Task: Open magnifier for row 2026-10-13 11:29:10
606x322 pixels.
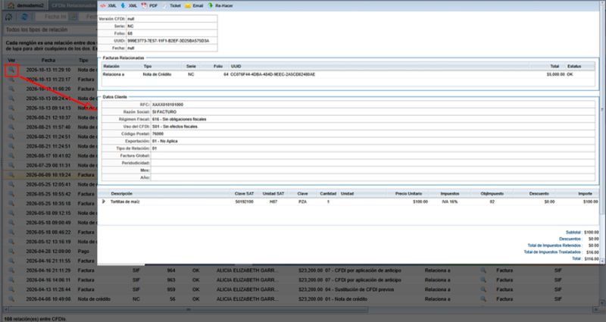Action: click(x=11, y=70)
